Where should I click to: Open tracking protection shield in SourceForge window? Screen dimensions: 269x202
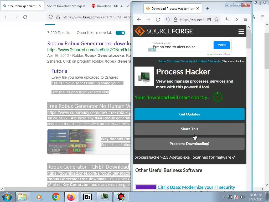[x=168, y=19]
